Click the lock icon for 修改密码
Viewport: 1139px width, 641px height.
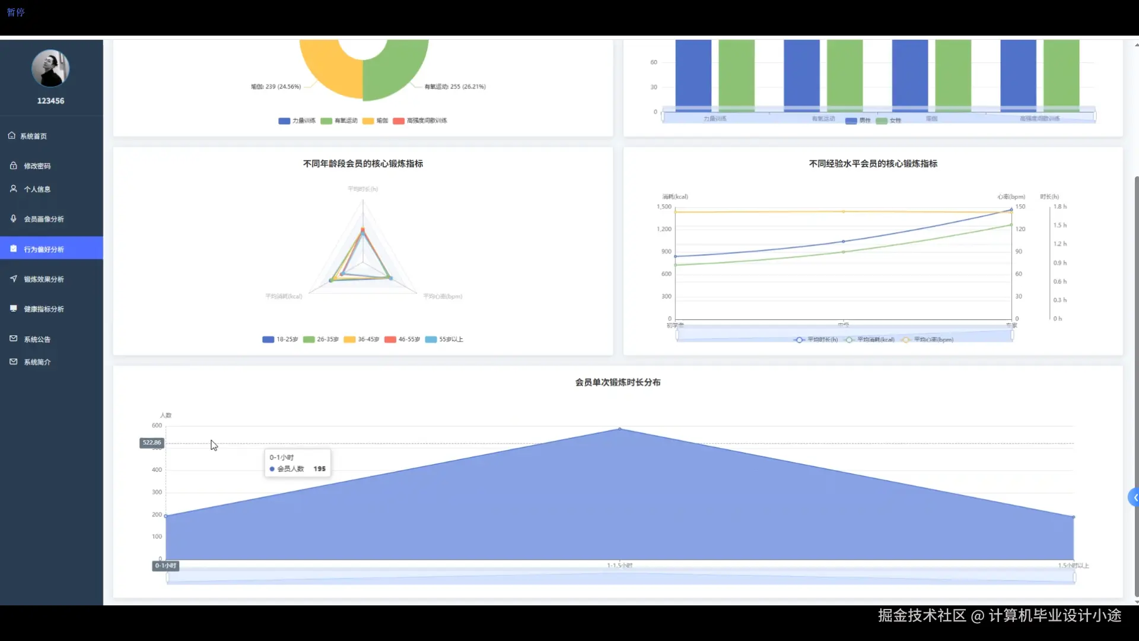tap(13, 166)
